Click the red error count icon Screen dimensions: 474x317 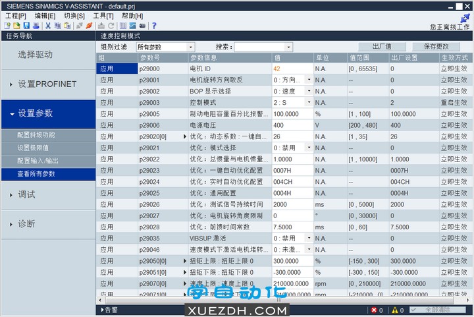click(374, 310)
